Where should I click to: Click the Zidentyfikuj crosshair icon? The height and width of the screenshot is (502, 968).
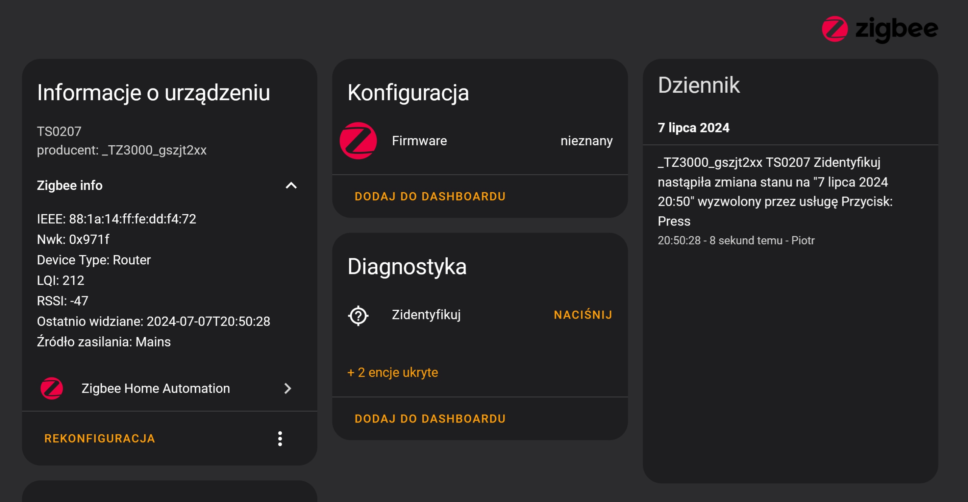point(358,315)
